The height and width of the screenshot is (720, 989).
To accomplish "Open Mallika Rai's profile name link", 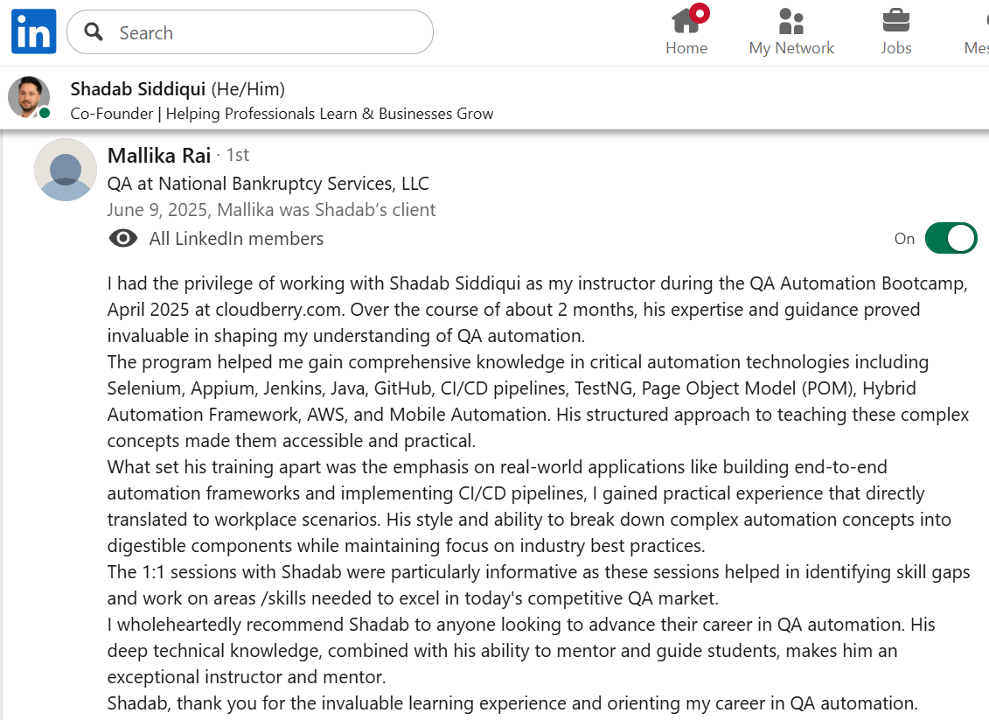I will [x=159, y=156].
